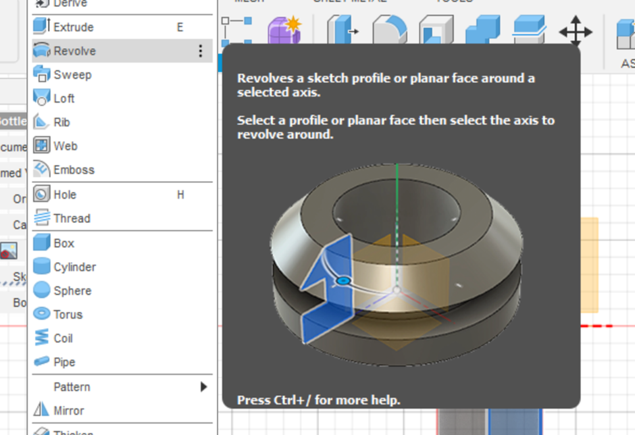Click the Press Pull toolbar icon
The width and height of the screenshot is (635, 435).
click(342, 29)
